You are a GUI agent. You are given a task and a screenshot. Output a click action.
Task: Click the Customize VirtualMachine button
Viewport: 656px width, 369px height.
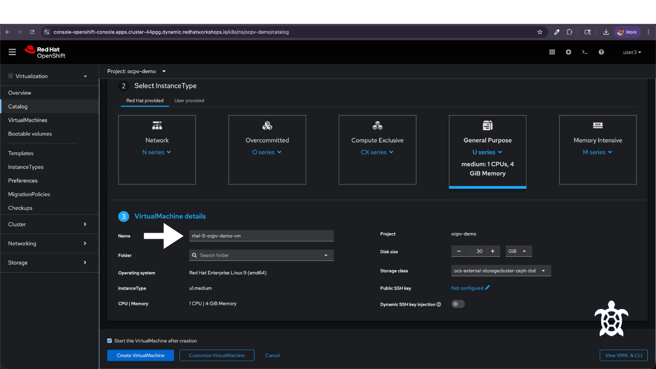pos(217,355)
